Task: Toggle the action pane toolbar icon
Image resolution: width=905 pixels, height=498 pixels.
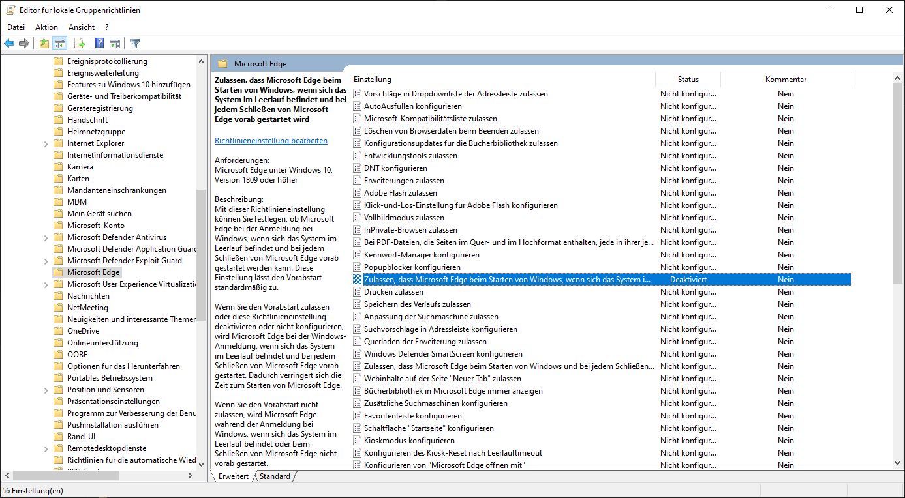Action: pyautogui.click(x=115, y=44)
